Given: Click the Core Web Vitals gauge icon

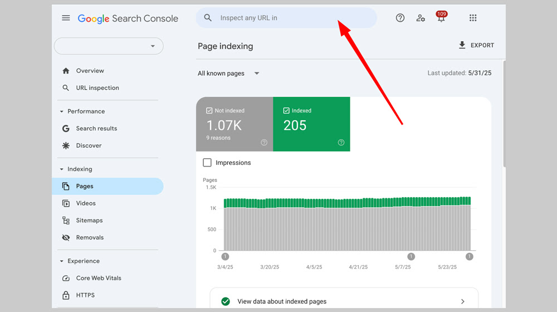Looking at the screenshot, I should pyautogui.click(x=66, y=278).
